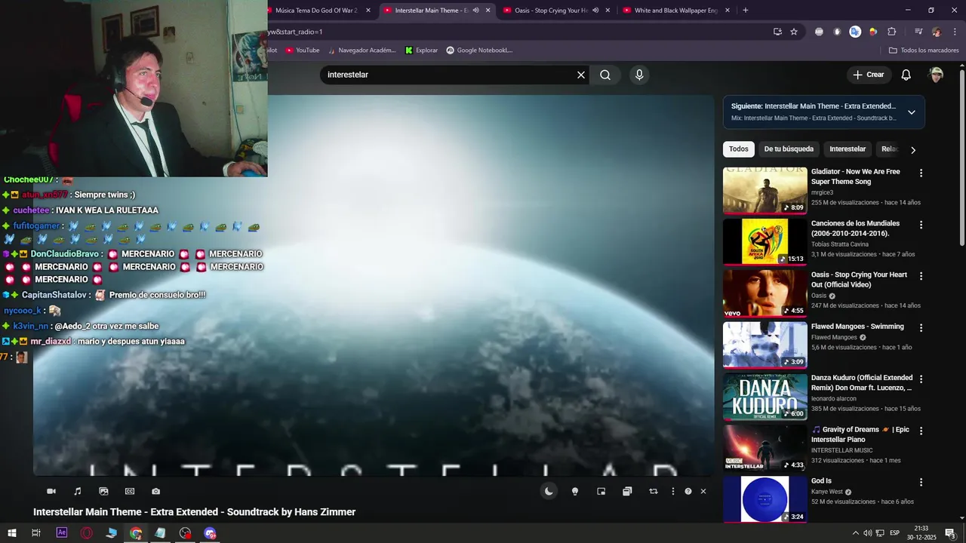This screenshot has height=543, width=966.
Task: Close the toolbar below the video with X
Action: point(703,491)
